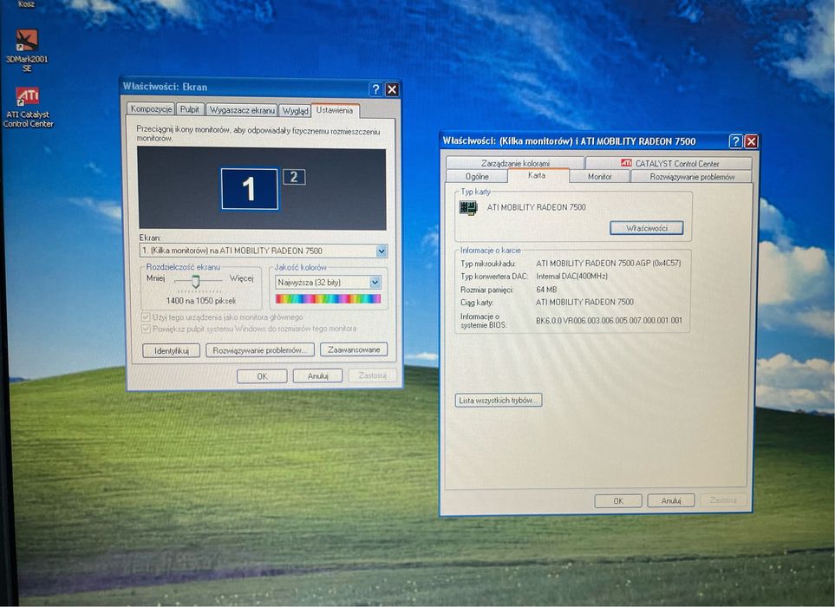Close the ATI MOBILITY RADEON 7500 properties window
This screenshot has height=607, width=835.
click(752, 141)
